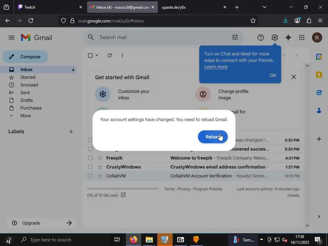Get add-ons plus icon in side panel

(x=319, y=139)
